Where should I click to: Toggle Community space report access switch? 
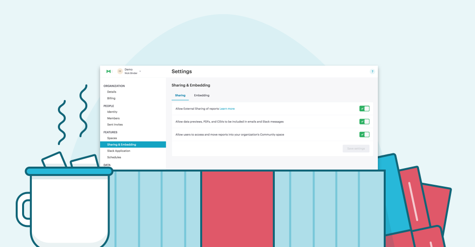point(365,135)
